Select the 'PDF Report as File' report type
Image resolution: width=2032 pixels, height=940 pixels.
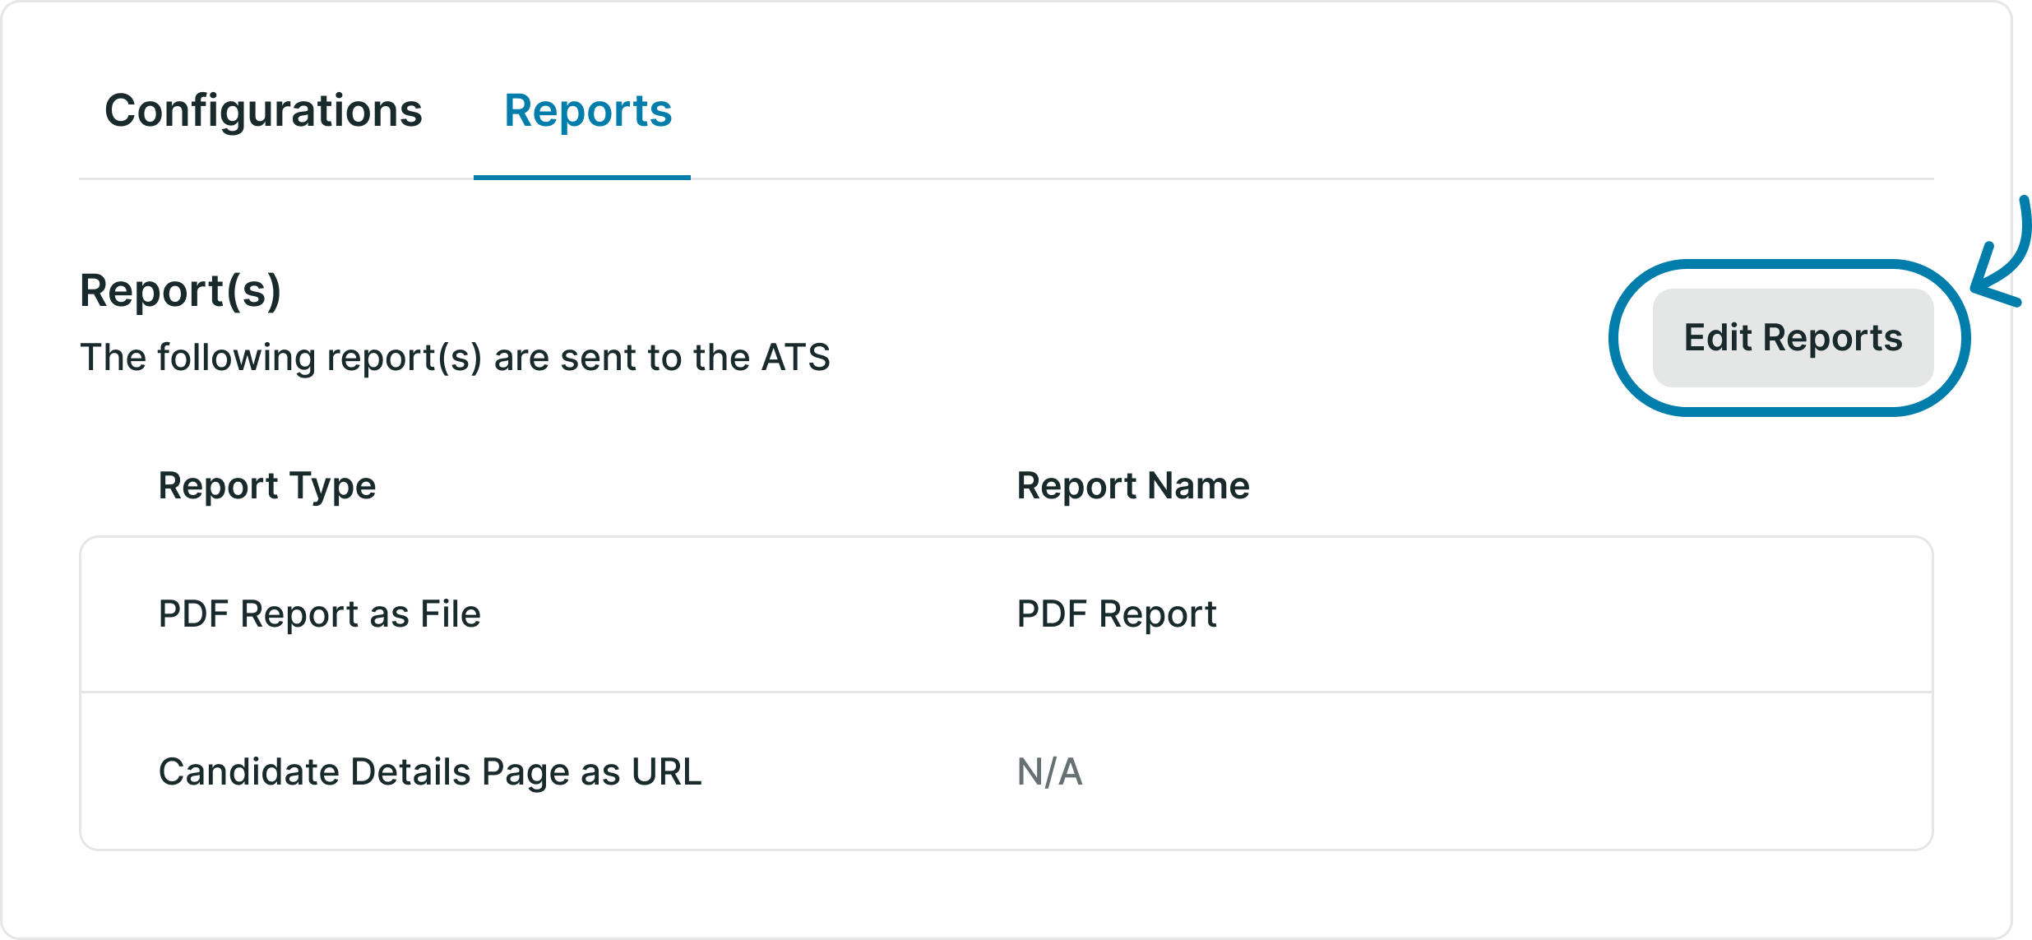point(319,614)
